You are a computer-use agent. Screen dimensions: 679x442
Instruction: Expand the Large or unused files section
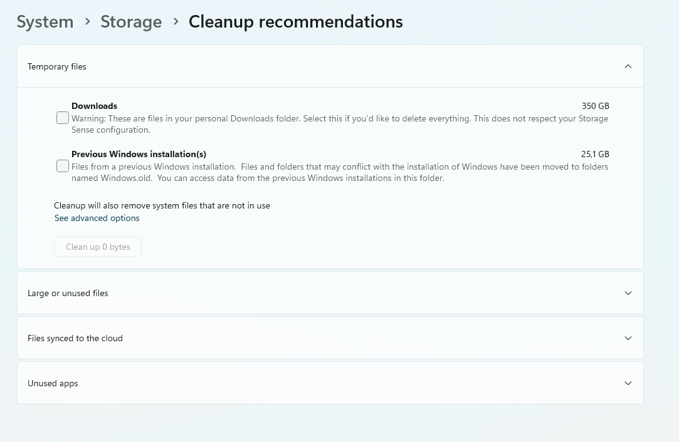[x=68, y=293]
